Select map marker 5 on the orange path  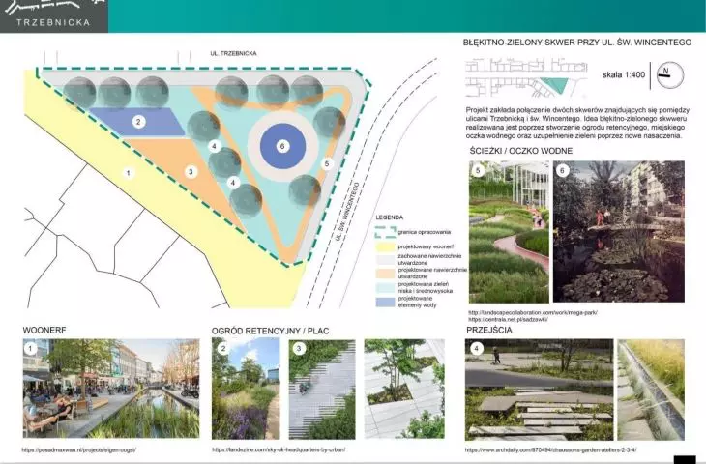point(327,163)
